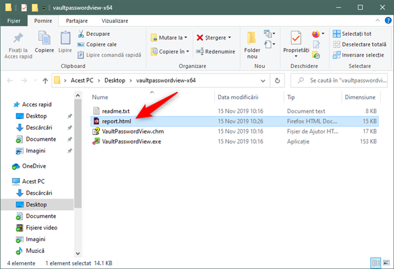
Task: Switch to Partajare tab
Action: coord(77,21)
